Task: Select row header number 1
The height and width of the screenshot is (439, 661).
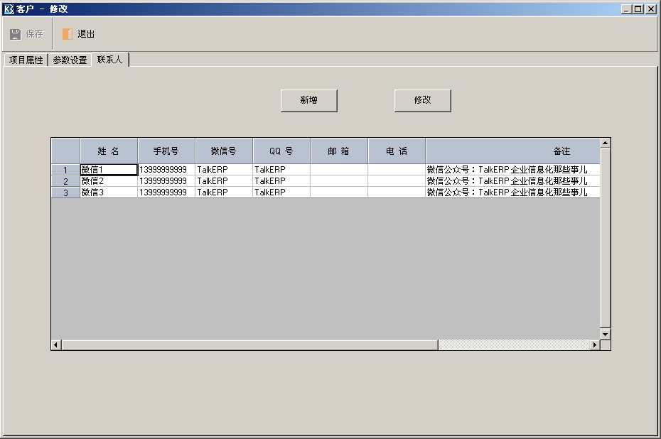Action: [66, 170]
